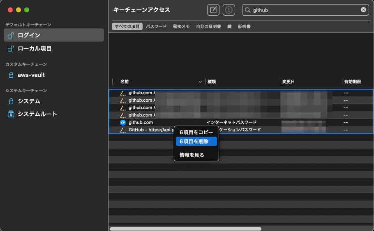
Task: Click the unlocked padlock beside ログイン
Action: pyautogui.click(x=11, y=35)
